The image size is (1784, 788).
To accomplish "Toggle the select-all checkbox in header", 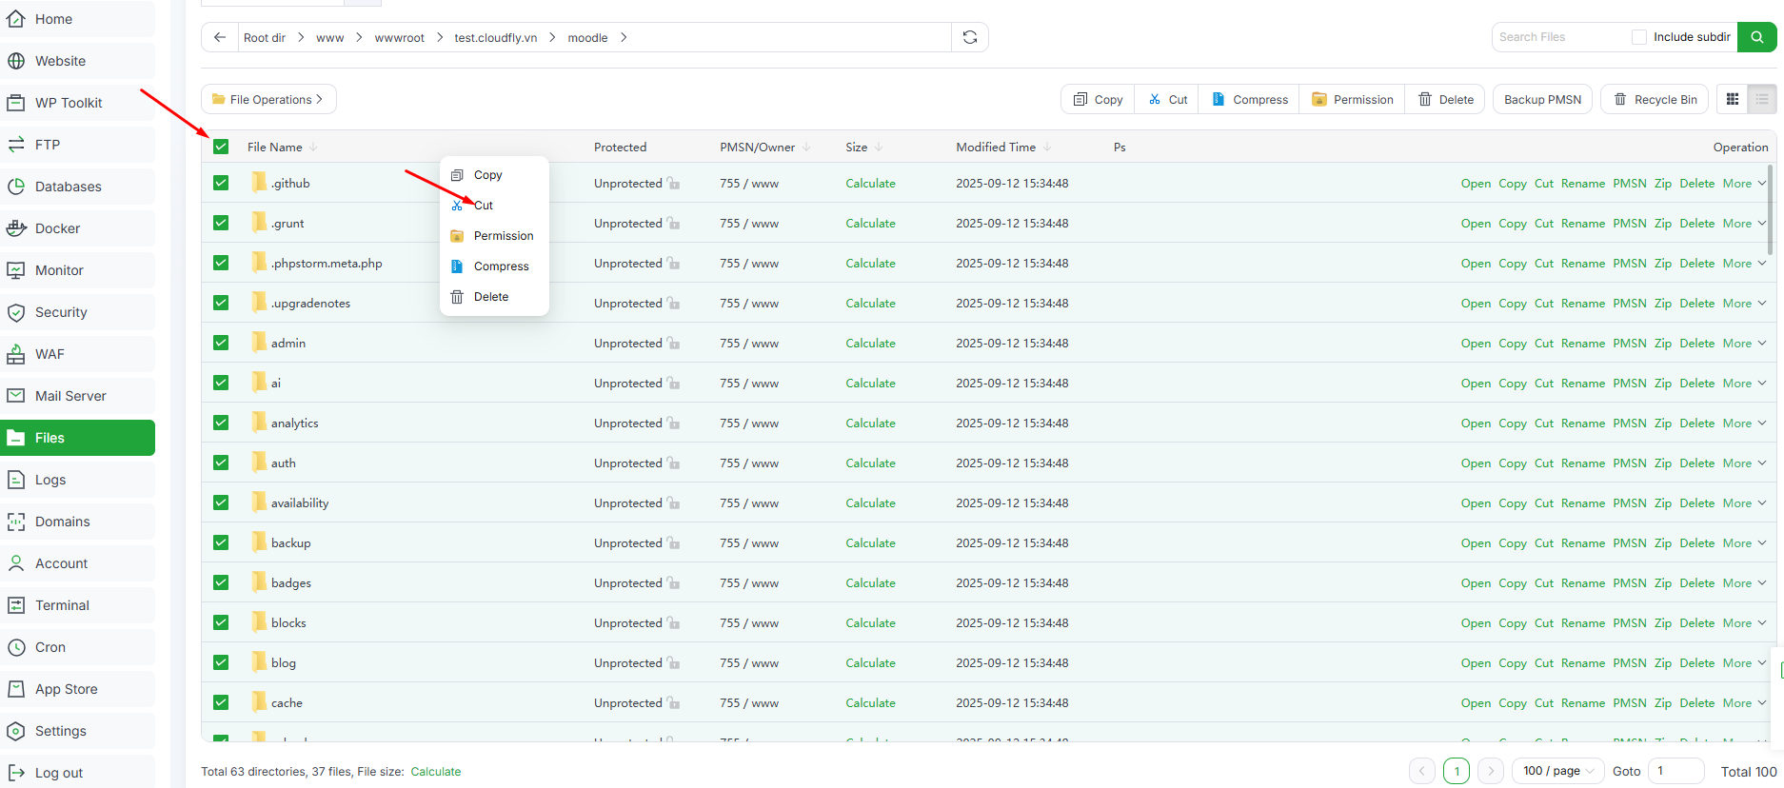I will coord(221,147).
